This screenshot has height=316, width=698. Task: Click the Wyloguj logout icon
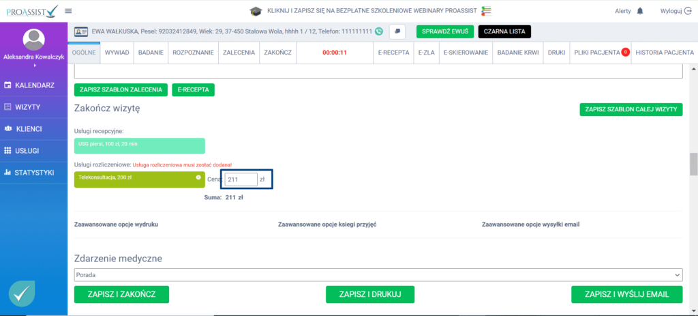[686, 12]
